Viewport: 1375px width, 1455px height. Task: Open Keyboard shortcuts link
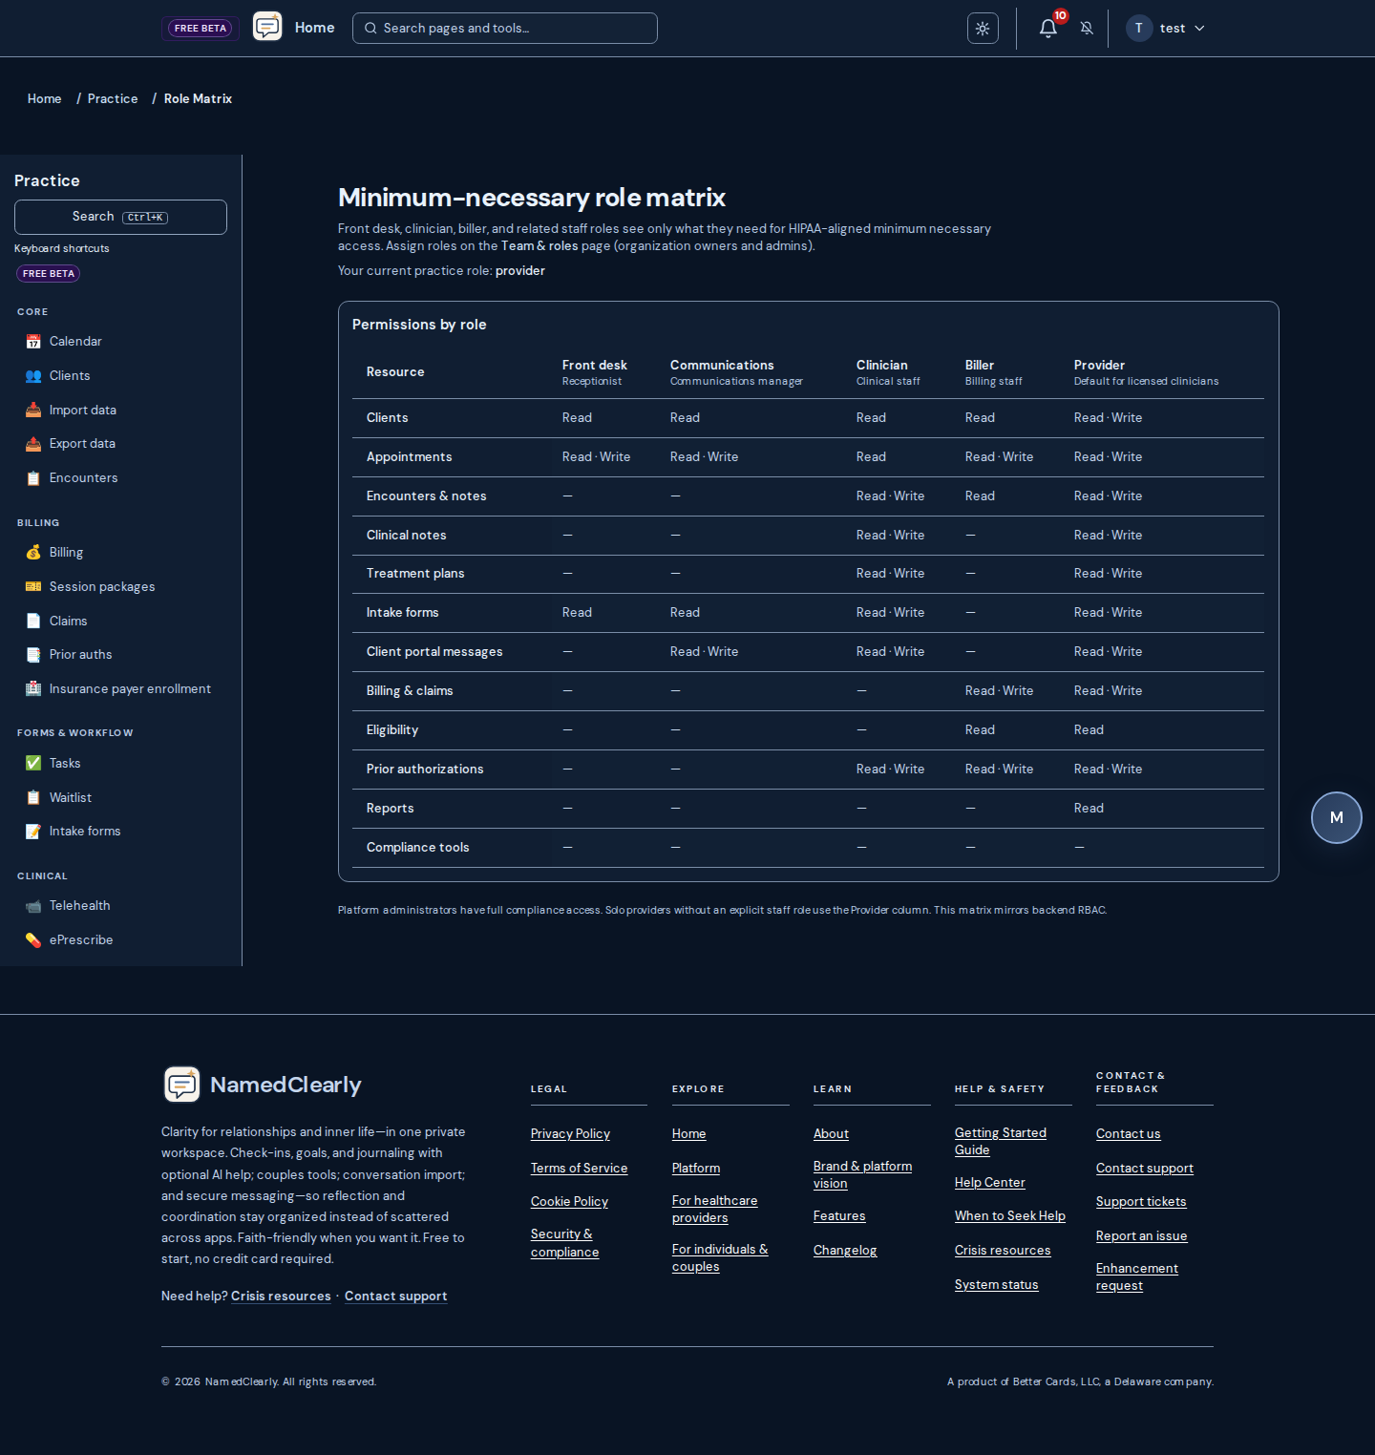tap(62, 248)
